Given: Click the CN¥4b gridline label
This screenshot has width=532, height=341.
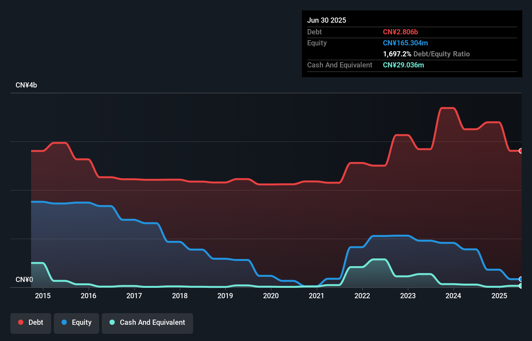Looking at the screenshot, I should (27, 85).
